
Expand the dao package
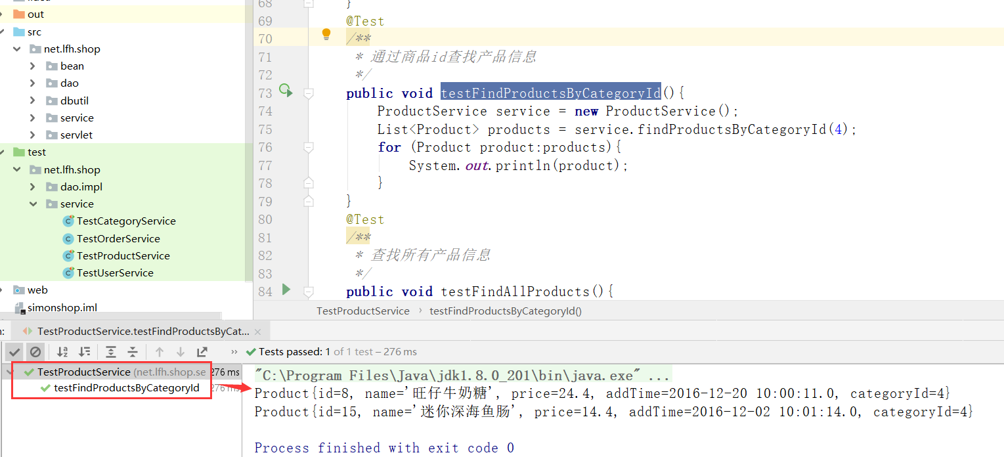[33, 83]
